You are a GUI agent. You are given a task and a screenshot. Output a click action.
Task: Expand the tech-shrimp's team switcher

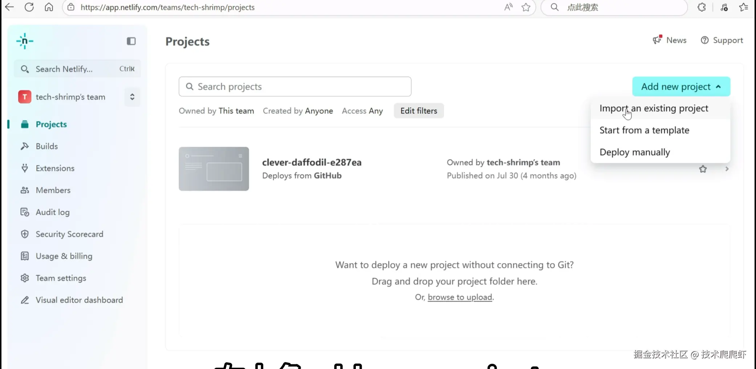tap(132, 97)
